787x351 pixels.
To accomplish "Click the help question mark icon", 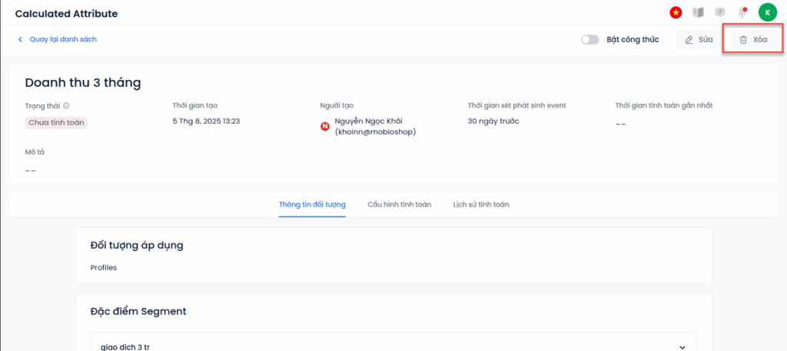I will click(x=719, y=12).
